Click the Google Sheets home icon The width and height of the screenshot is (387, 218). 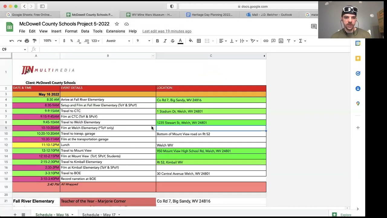(x=10, y=27)
